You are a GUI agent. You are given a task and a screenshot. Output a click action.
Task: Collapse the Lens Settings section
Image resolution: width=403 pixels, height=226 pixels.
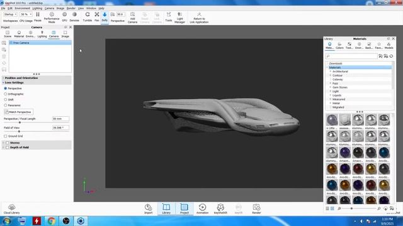point(3,82)
